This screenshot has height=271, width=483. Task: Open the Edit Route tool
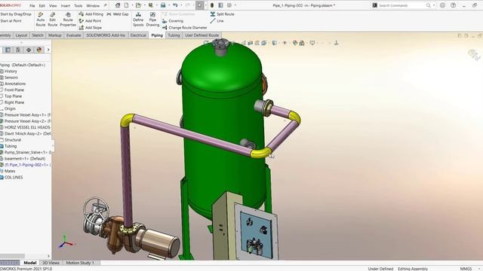[52, 19]
